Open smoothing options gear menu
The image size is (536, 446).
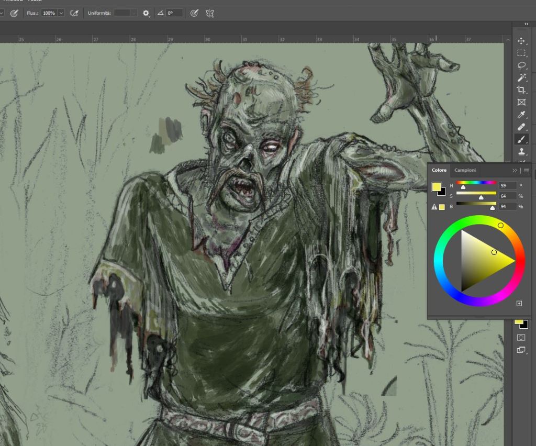146,13
